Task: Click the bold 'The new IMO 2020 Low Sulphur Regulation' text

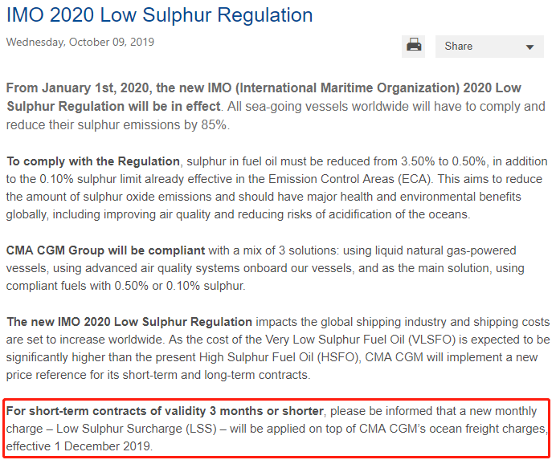Action: tap(129, 322)
